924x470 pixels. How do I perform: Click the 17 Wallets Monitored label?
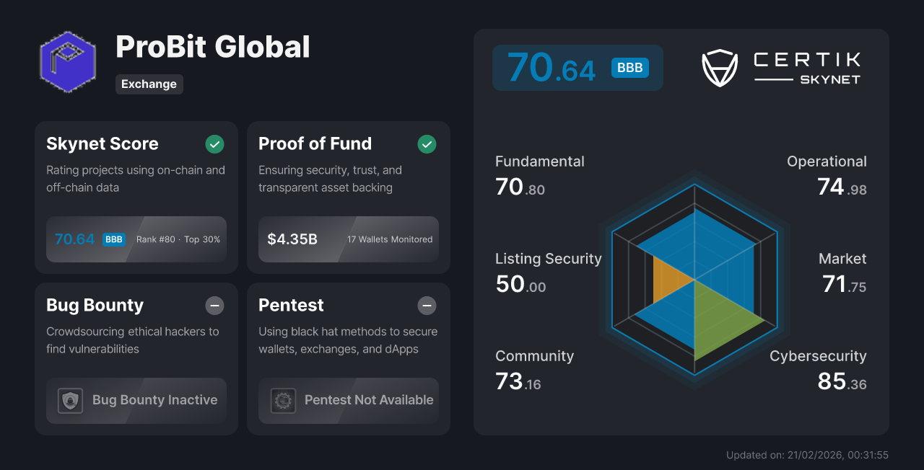pos(389,239)
